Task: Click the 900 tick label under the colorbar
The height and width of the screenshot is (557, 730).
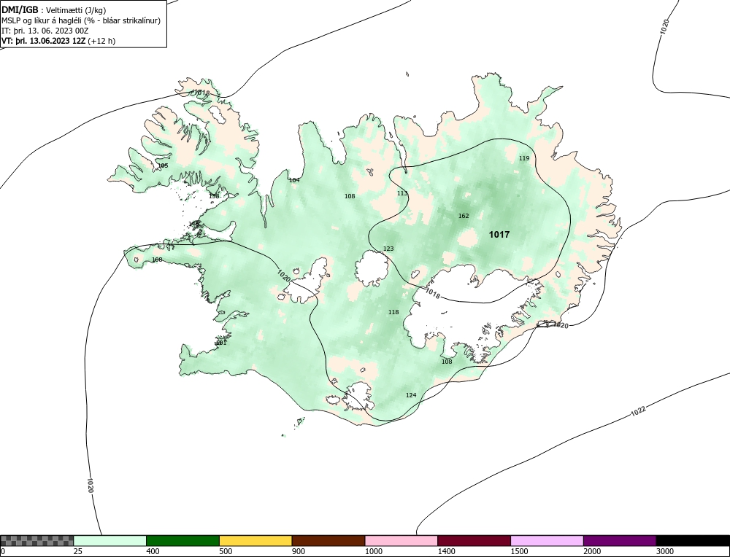Action: 299,551
